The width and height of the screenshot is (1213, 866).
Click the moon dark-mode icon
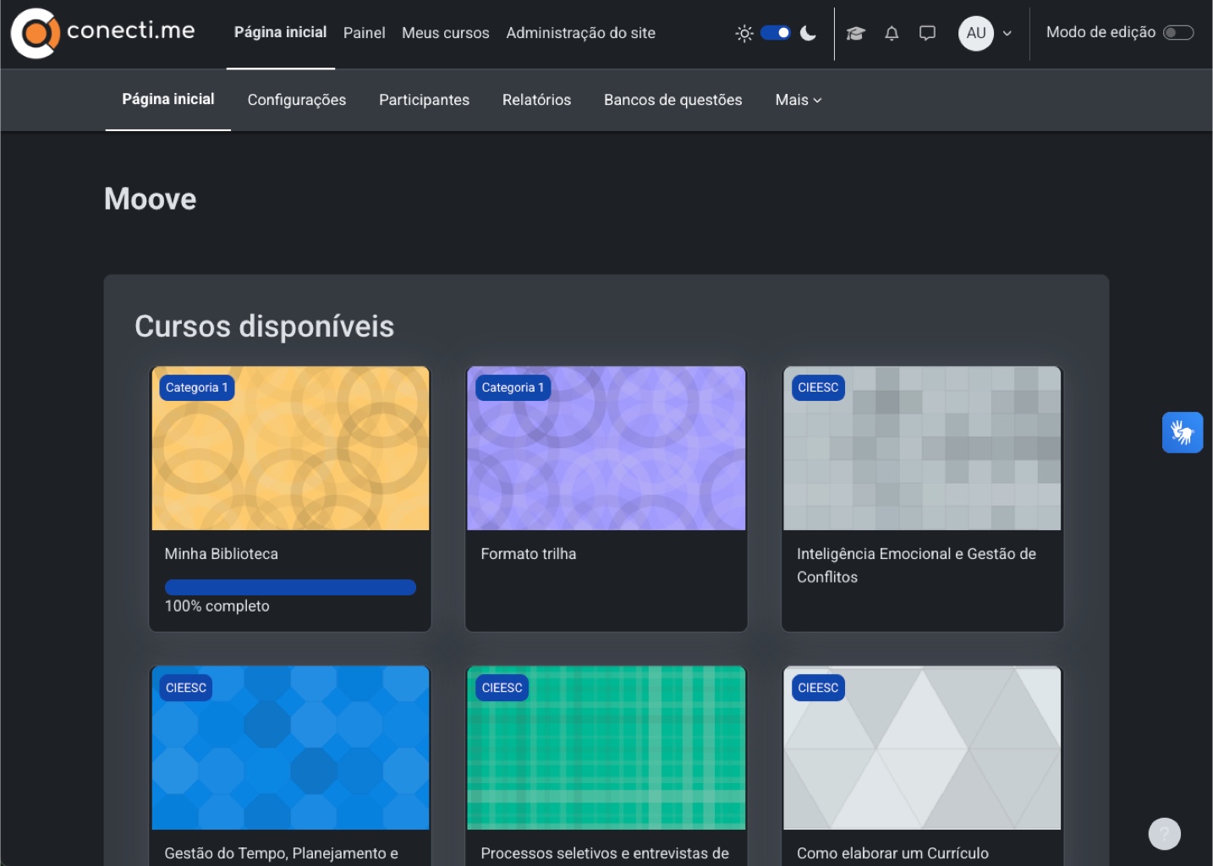(x=808, y=33)
